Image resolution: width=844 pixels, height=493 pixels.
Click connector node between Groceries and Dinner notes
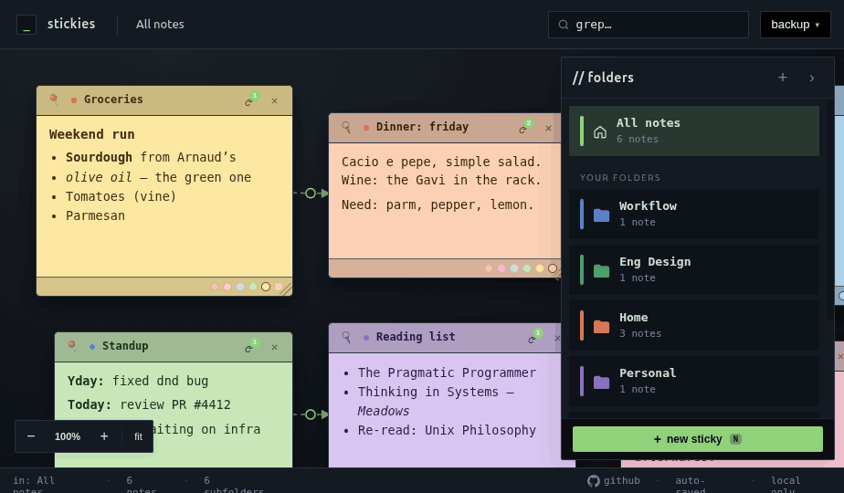pos(311,194)
